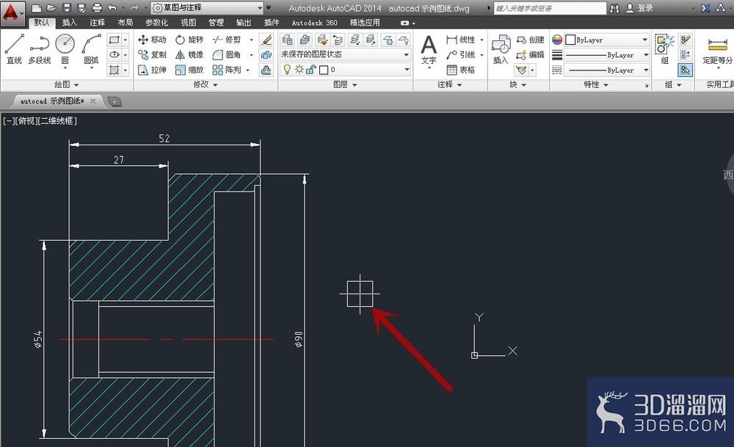Select the Arc (圆弧) tool
The height and width of the screenshot is (447, 734).
pos(91,48)
